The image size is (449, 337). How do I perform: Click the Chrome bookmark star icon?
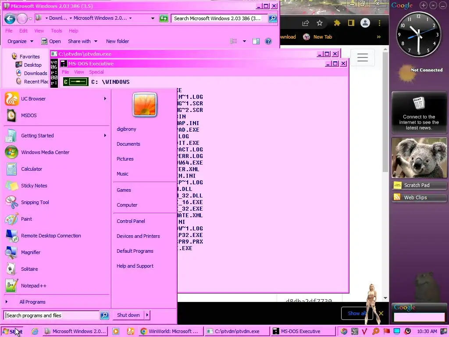(x=320, y=23)
